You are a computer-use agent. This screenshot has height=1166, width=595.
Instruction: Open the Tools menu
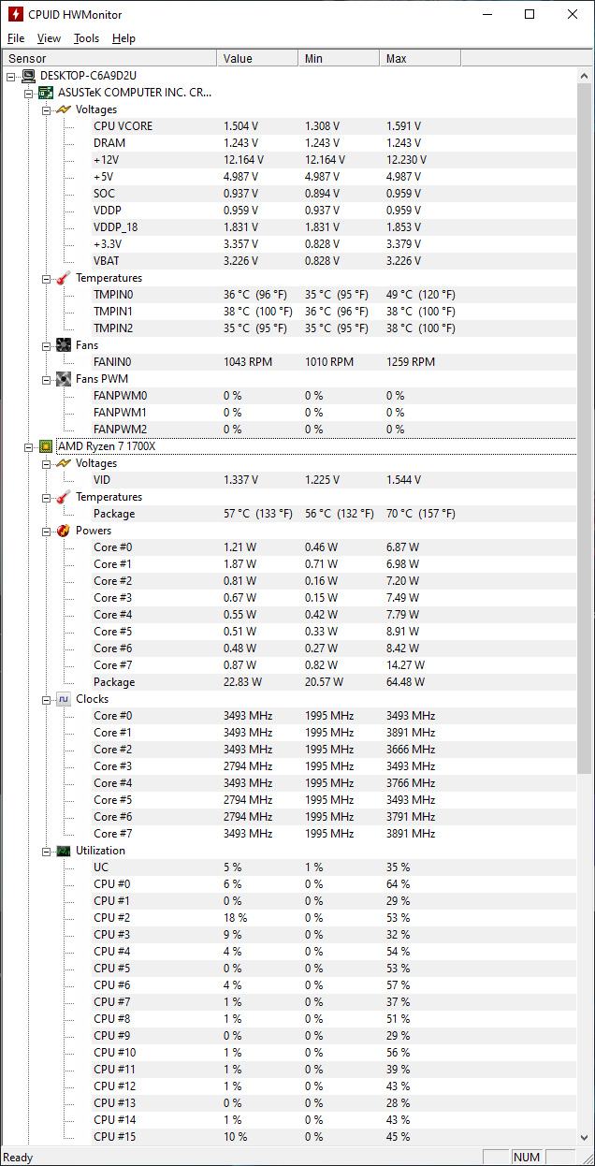(87, 38)
